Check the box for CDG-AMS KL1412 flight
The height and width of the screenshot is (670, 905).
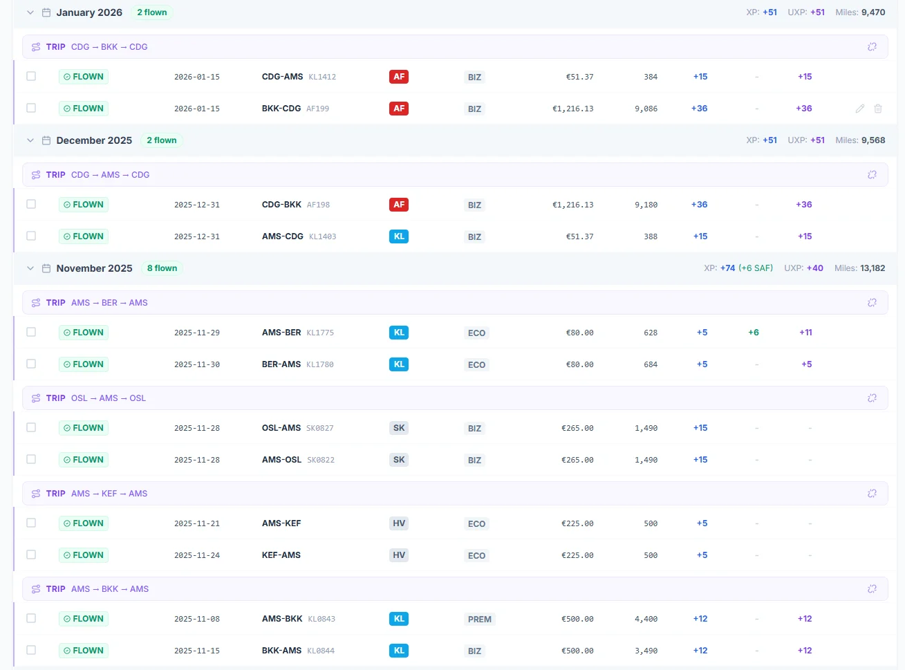click(x=31, y=76)
